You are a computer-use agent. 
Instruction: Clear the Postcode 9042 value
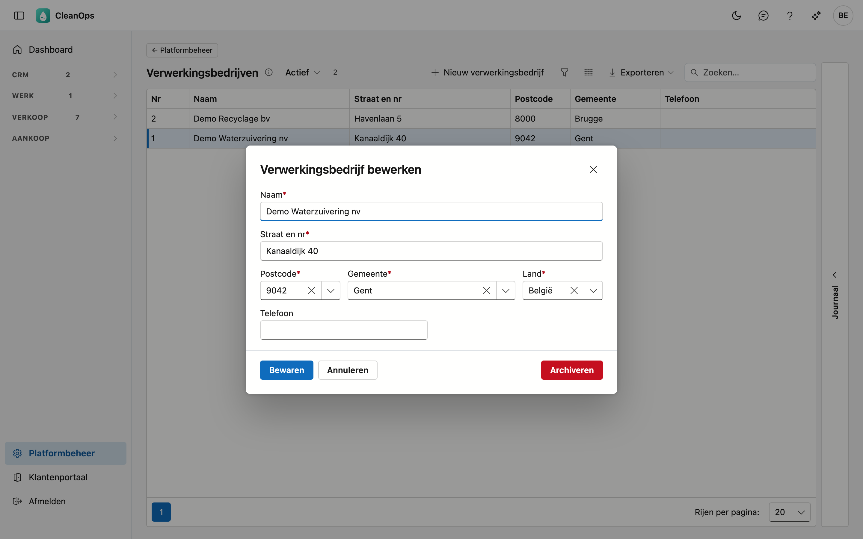tap(311, 290)
